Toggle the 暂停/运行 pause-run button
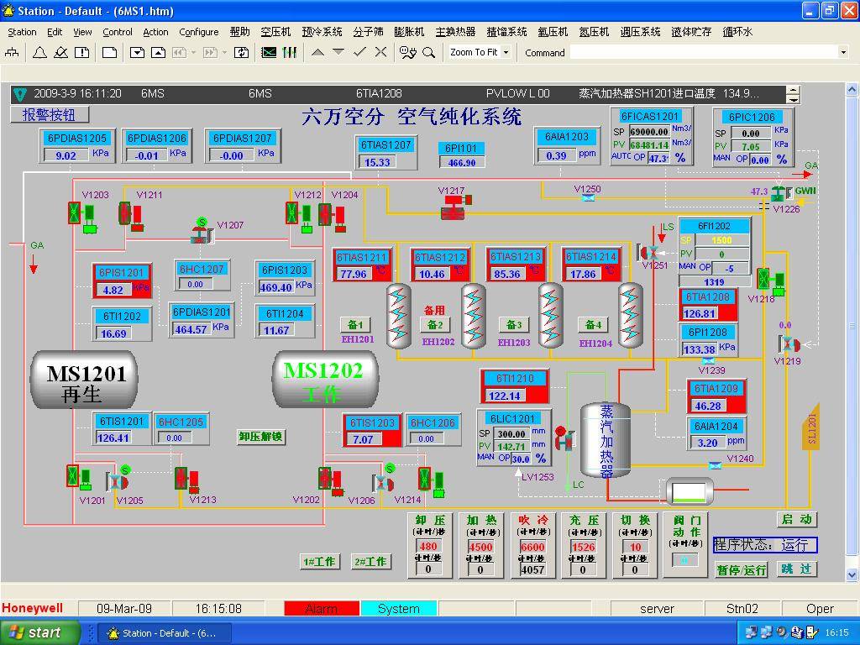The image size is (860, 645). coord(741,569)
